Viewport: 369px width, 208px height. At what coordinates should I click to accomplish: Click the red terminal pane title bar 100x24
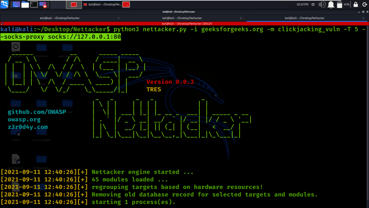tap(187, 24)
